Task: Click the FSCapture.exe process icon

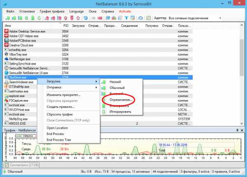Action: click(x=6, y=100)
